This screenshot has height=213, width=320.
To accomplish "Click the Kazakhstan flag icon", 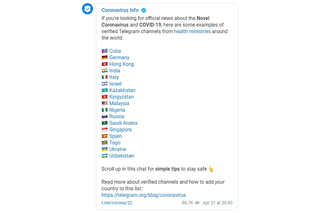I will [x=104, y=90].
